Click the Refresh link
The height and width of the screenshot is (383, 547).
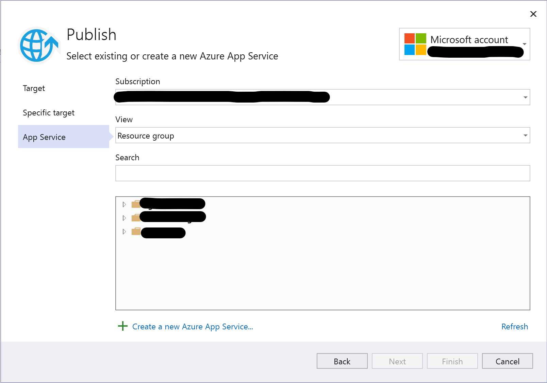(515, 326)
